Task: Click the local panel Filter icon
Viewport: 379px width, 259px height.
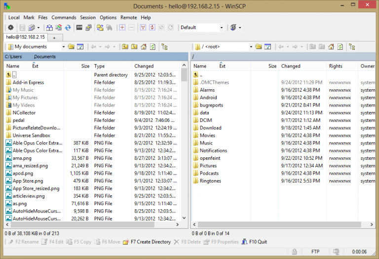Action: pyautogui.click(x=80, y=47)
